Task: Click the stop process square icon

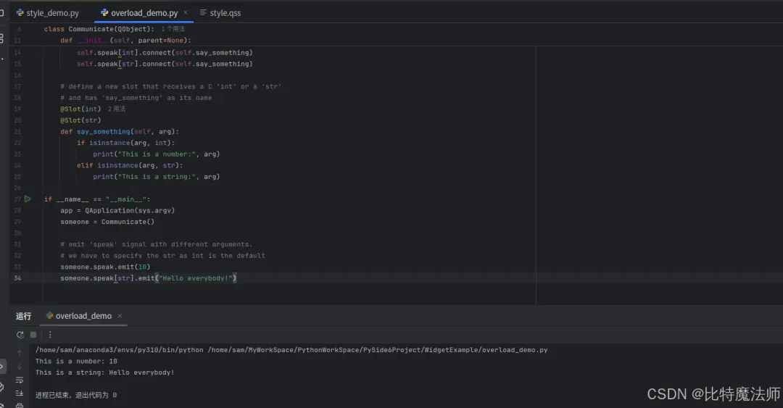Action: tap(33, 335)
